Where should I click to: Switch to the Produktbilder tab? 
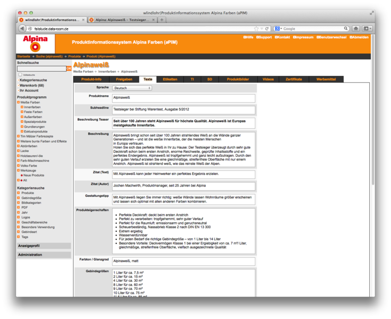(238, 79)
